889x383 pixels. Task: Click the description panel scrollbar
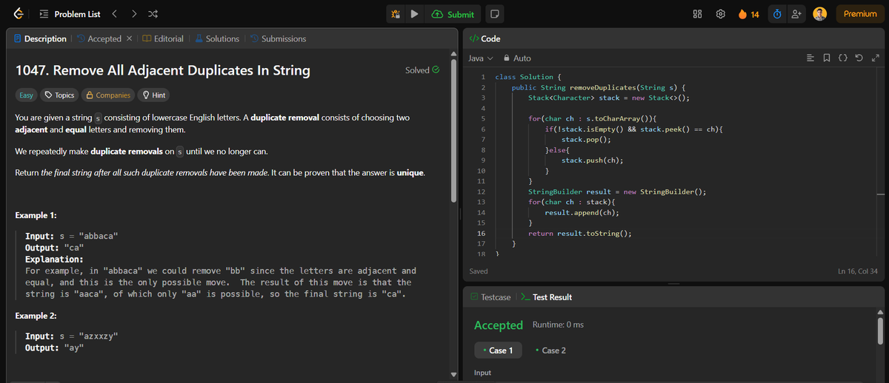454,129
